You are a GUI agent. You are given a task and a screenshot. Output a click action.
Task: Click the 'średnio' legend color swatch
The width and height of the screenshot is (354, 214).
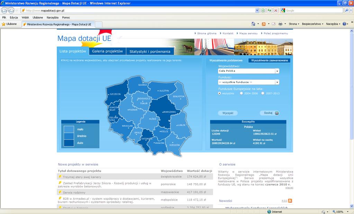point(69,136)
